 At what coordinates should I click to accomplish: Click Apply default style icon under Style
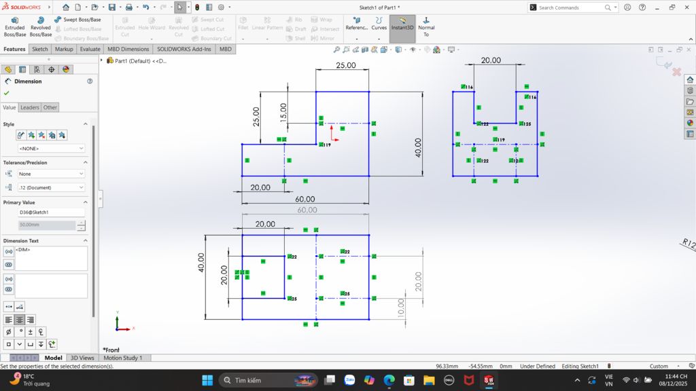click(x=21, y=135)
